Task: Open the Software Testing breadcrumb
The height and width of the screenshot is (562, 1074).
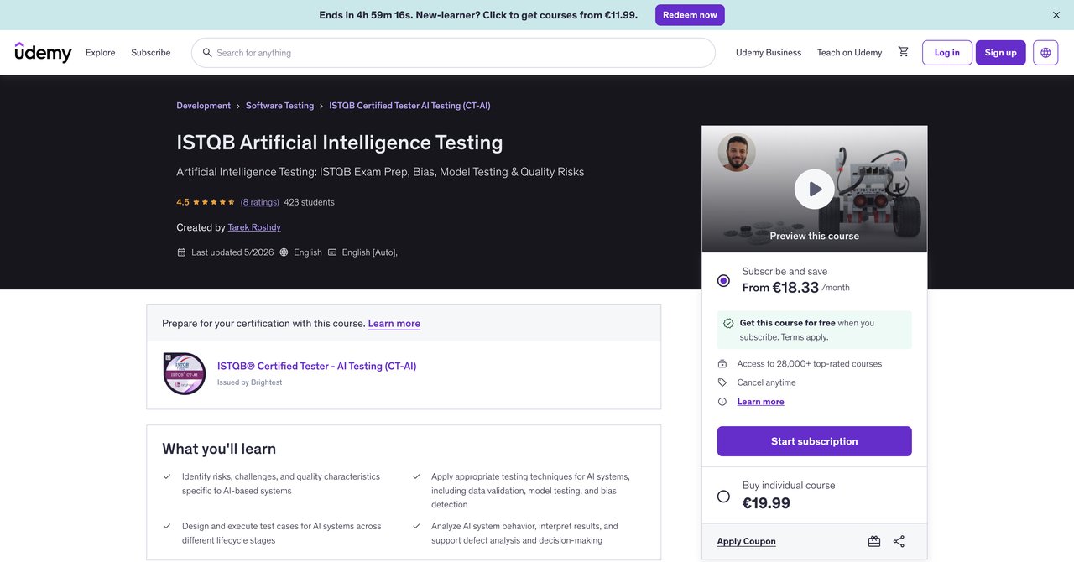Action: coord(280,106)
